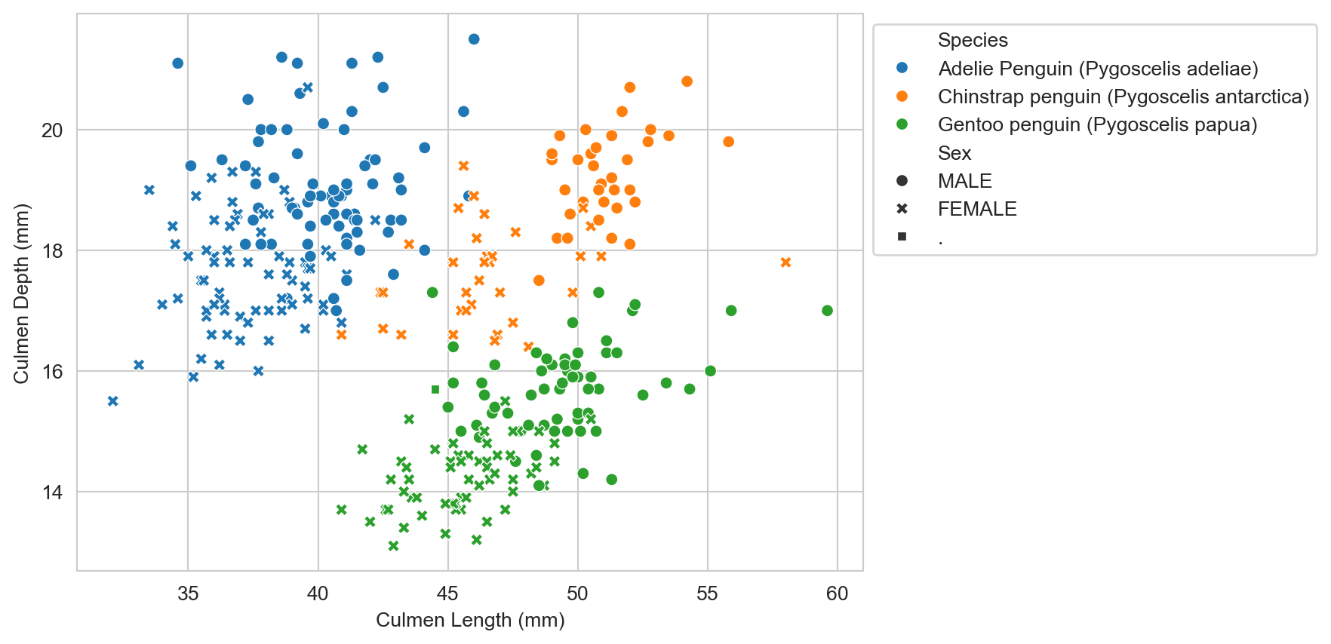1331x644 pixels.
Task: Click the MALE circle marker in legend
Action: pyautogui.click(x=902, y=181)
